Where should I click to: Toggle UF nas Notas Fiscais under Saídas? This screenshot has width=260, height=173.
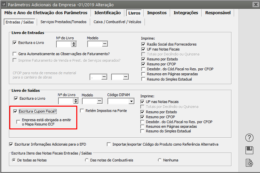pos(142,102)
